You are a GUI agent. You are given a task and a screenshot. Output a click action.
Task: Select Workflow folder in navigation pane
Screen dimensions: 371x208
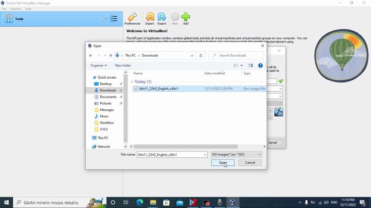point(107,123)
